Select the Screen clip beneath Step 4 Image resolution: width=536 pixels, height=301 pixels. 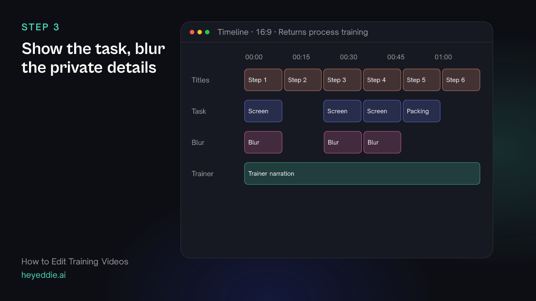pyautogui.click(x=382, y=111)
